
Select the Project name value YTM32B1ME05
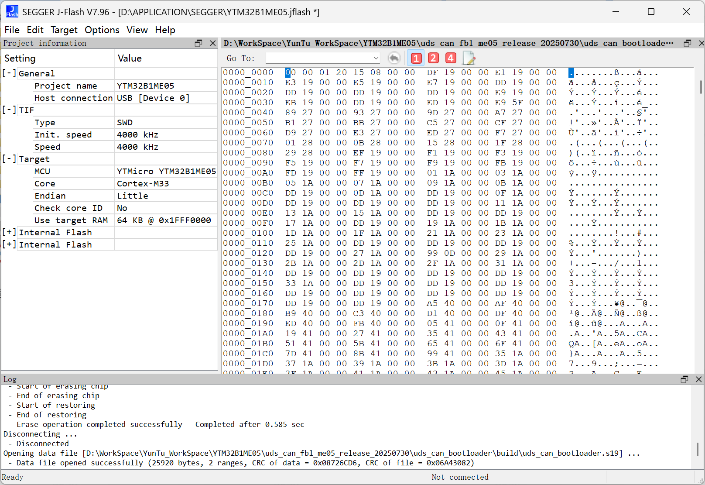click(146, 86)
